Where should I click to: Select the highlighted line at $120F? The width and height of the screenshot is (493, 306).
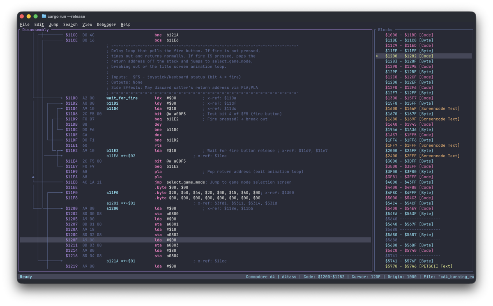(196, 240)
